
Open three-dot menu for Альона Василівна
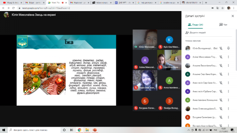click(x=228, y=65)
